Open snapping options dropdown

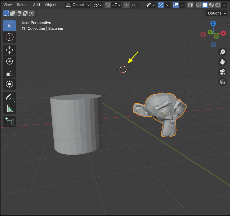pyautogui.click(x=116, y=5)
